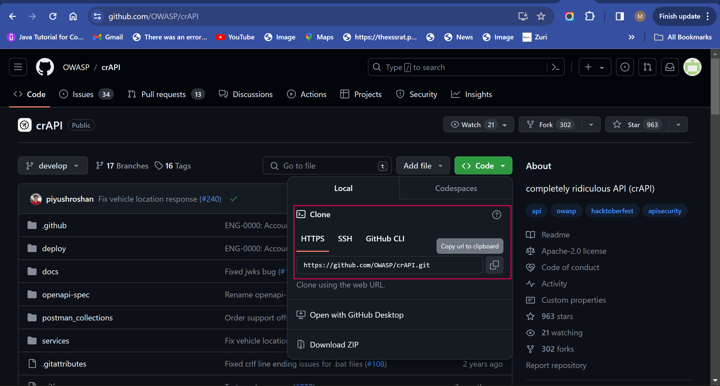The height and width of the screenshot is (386, 720).
Task: Select the HTTPS clone option
Action: click(312, 239)
